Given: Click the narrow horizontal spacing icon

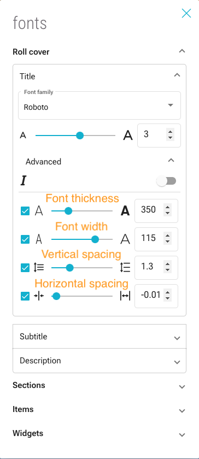Looking at the screenshot, I should pyautogui.click(x=39, y=296).
